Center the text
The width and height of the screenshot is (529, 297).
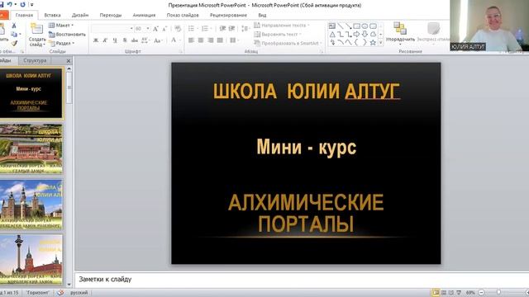pyautogui.click(x=201, y=40)
